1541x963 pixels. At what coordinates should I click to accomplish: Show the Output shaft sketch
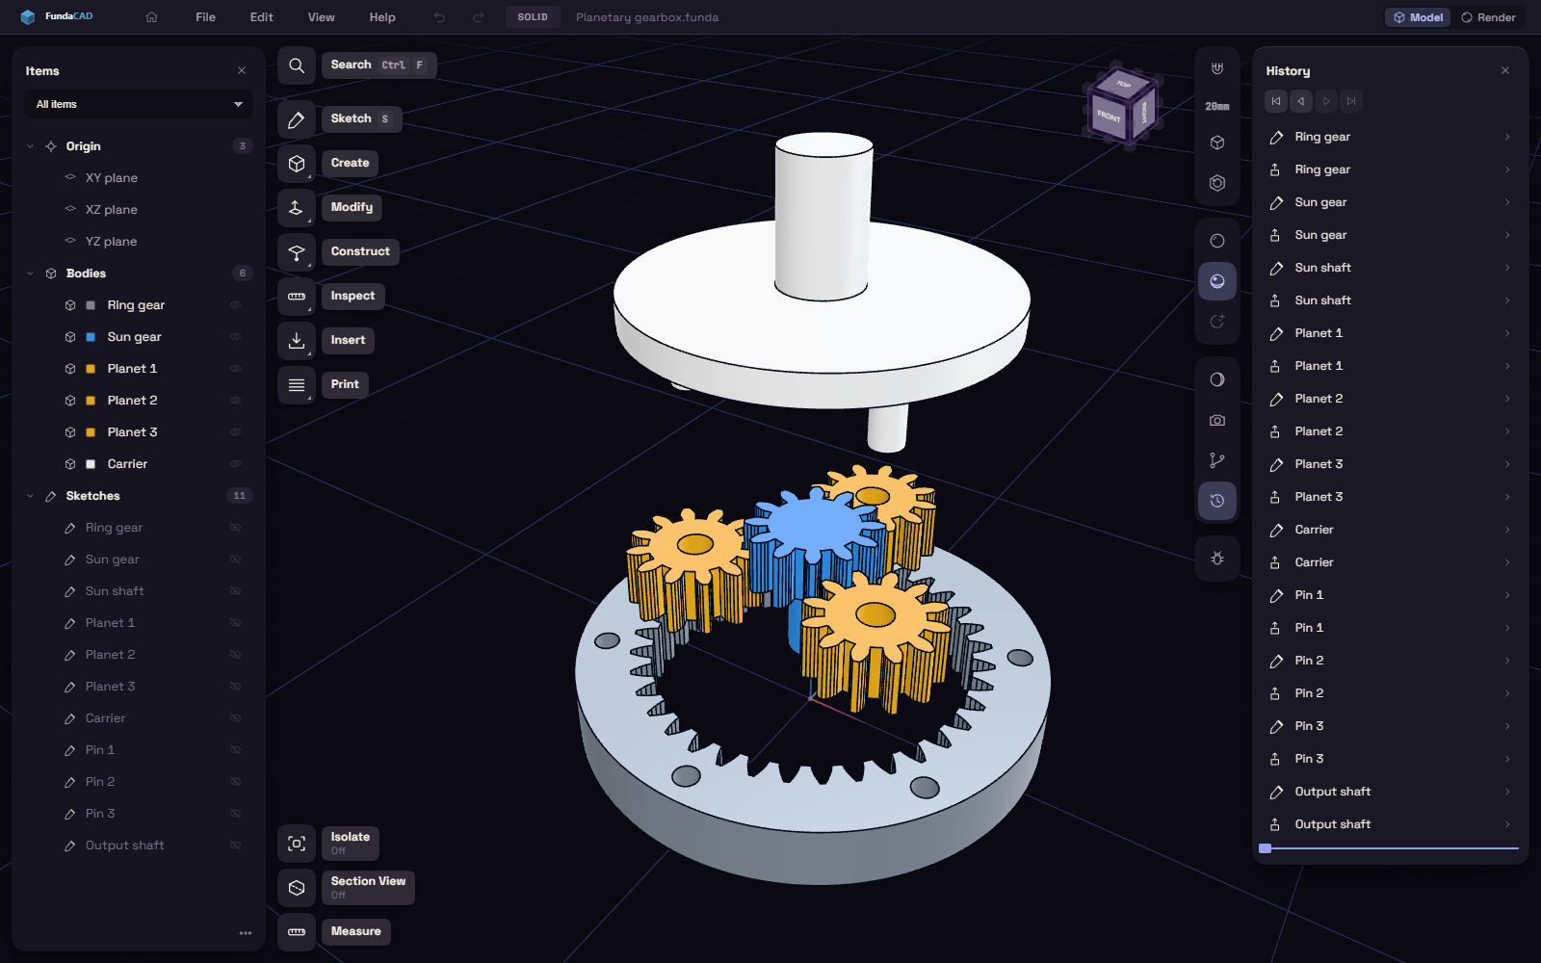tap(235, 846)
